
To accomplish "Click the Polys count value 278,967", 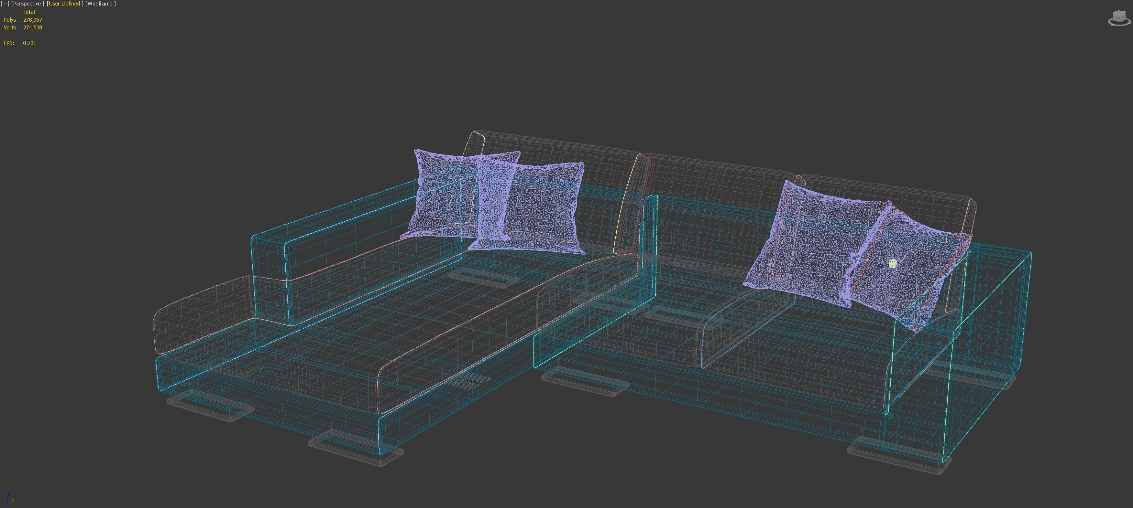I will coord(33,20).
